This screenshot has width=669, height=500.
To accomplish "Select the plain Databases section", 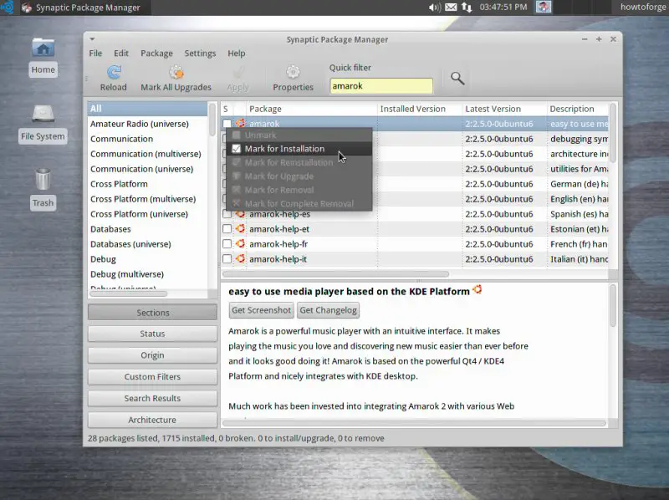I will 148,229.
